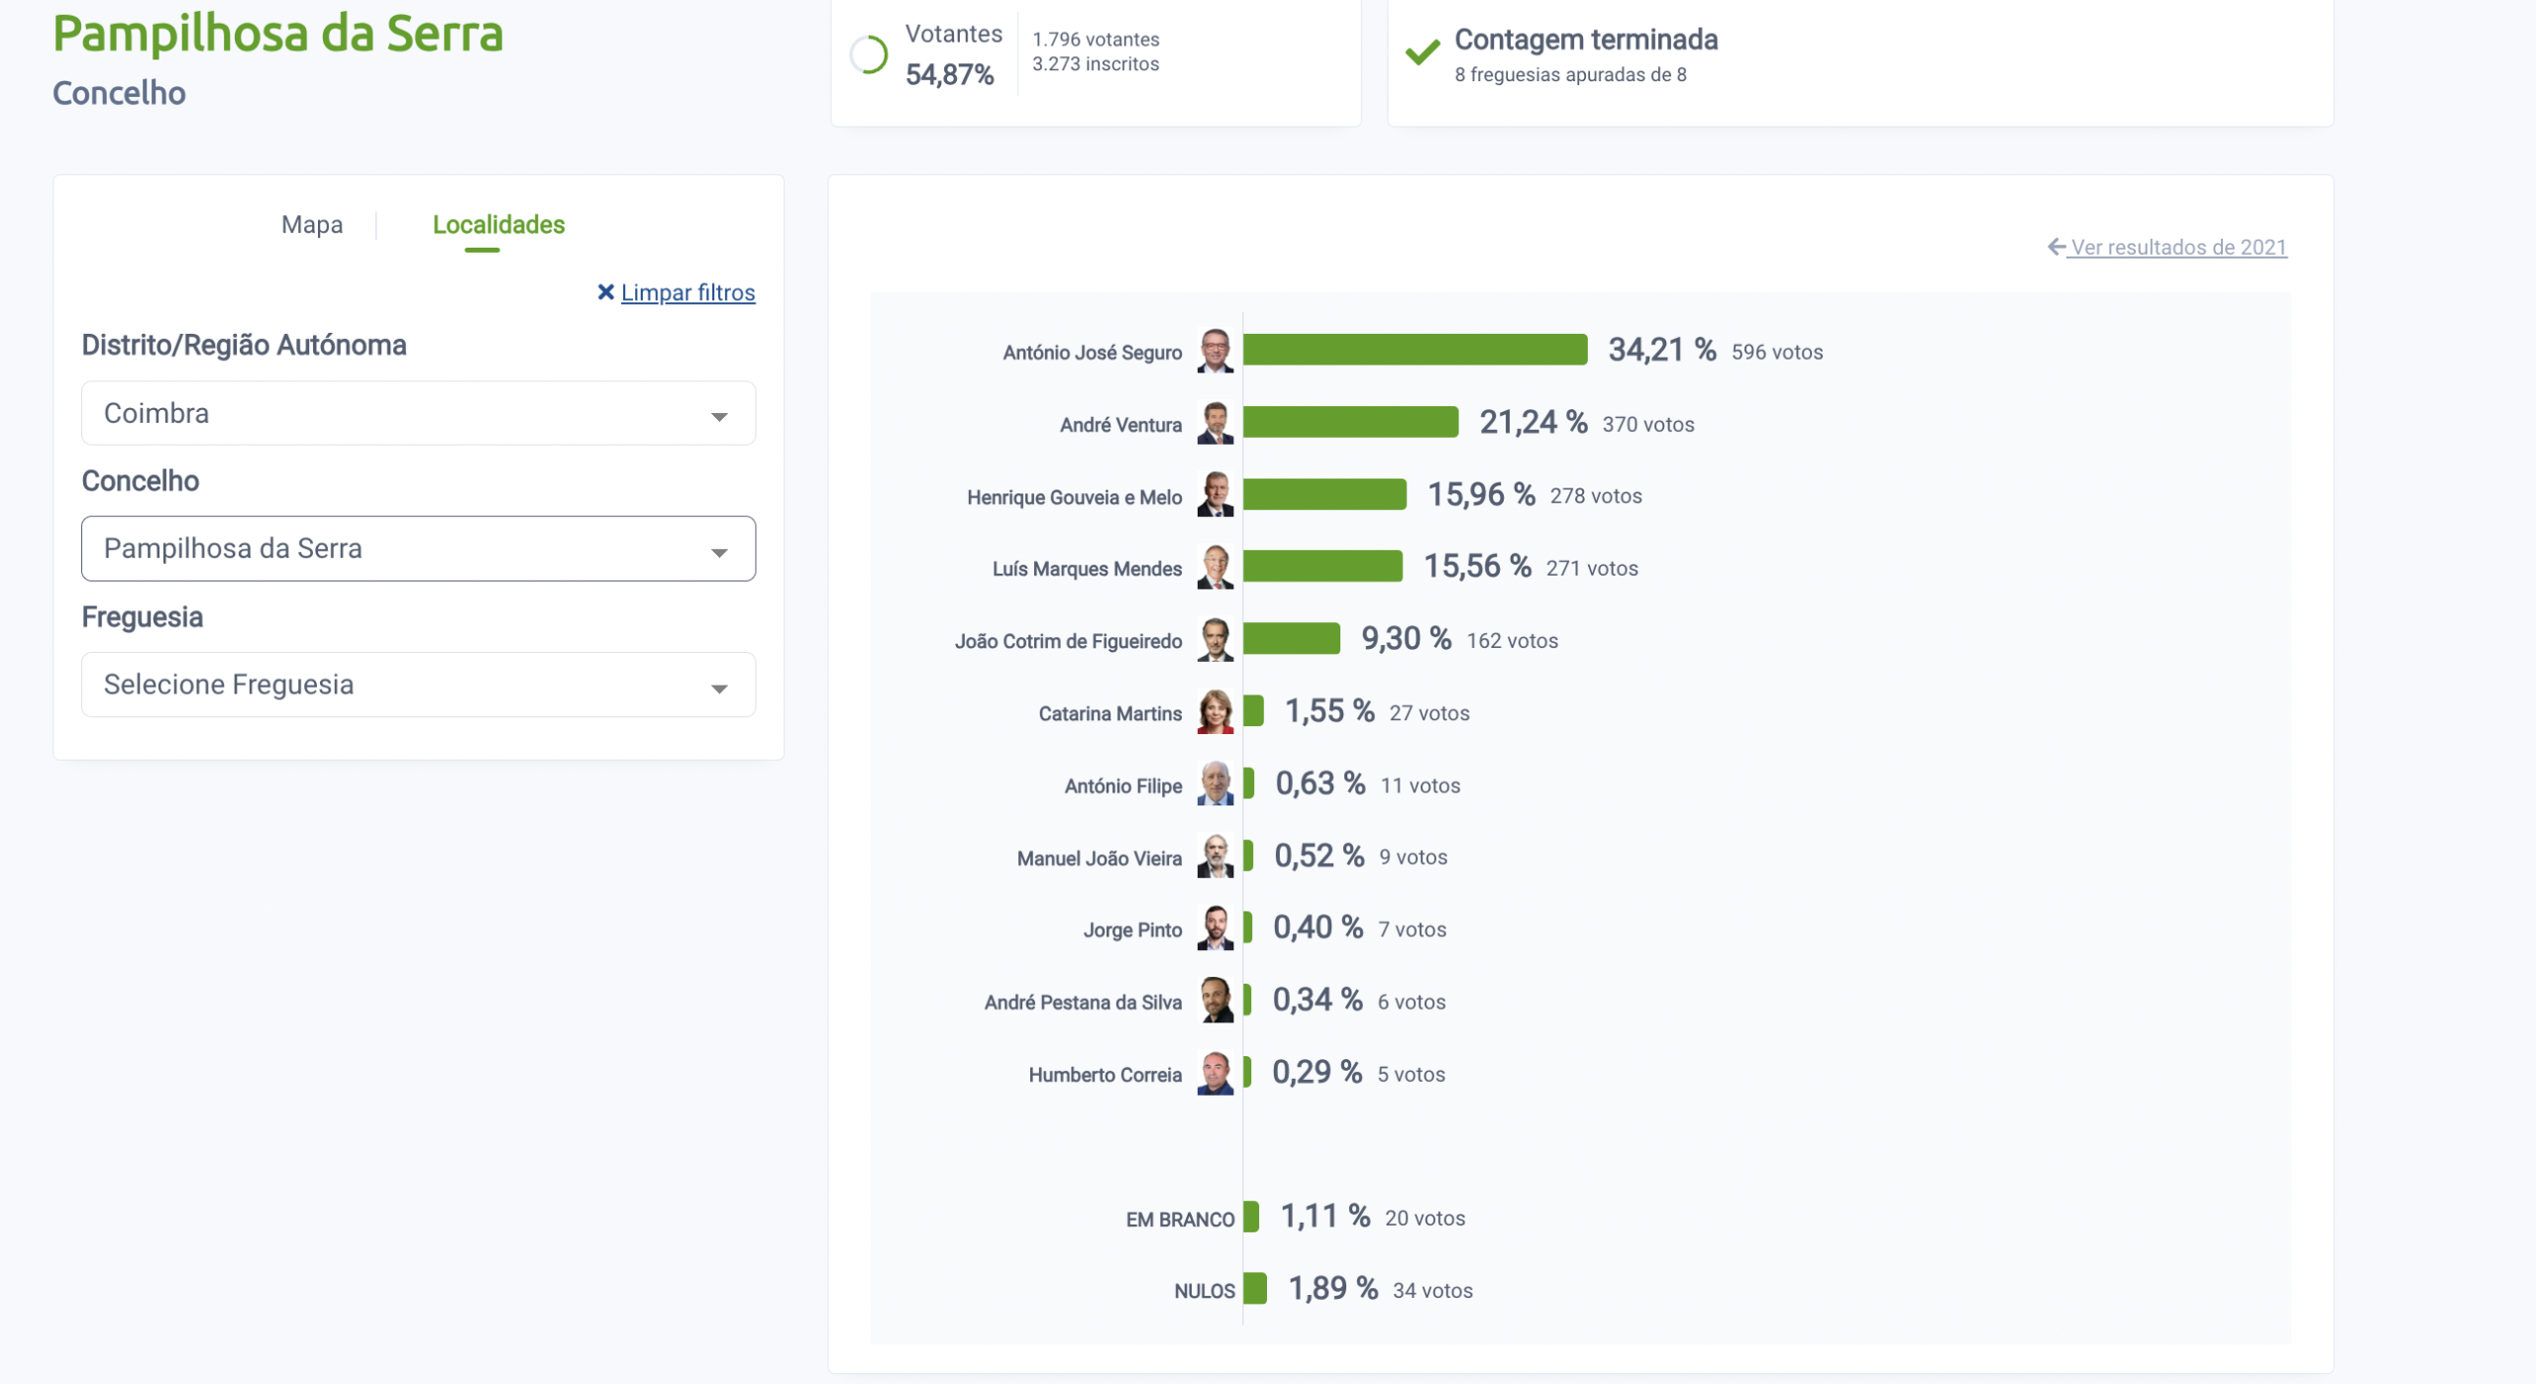Click André Ventura's candidate portrait
The image size is (2536, 1384).
(1215, 423)
